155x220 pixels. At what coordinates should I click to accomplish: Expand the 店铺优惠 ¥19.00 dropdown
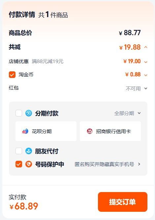tap(146, 62)
